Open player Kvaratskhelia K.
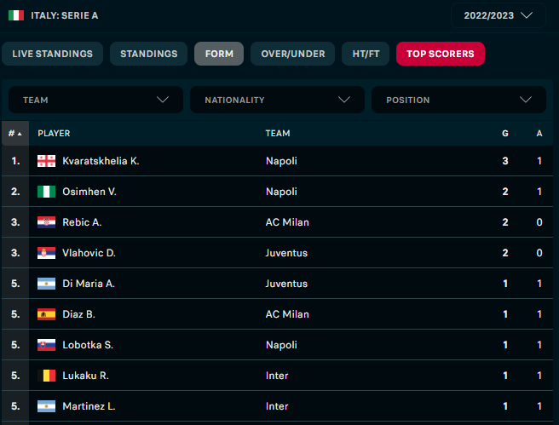The image size is (559, 425). [x=101, y=161]
